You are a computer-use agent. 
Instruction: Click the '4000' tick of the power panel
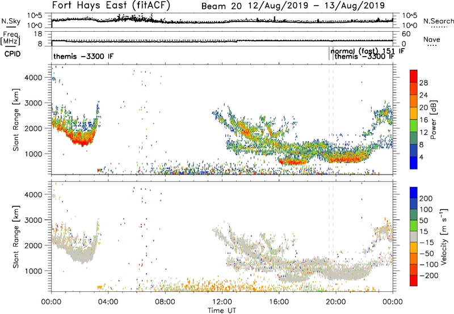(33, 78)
